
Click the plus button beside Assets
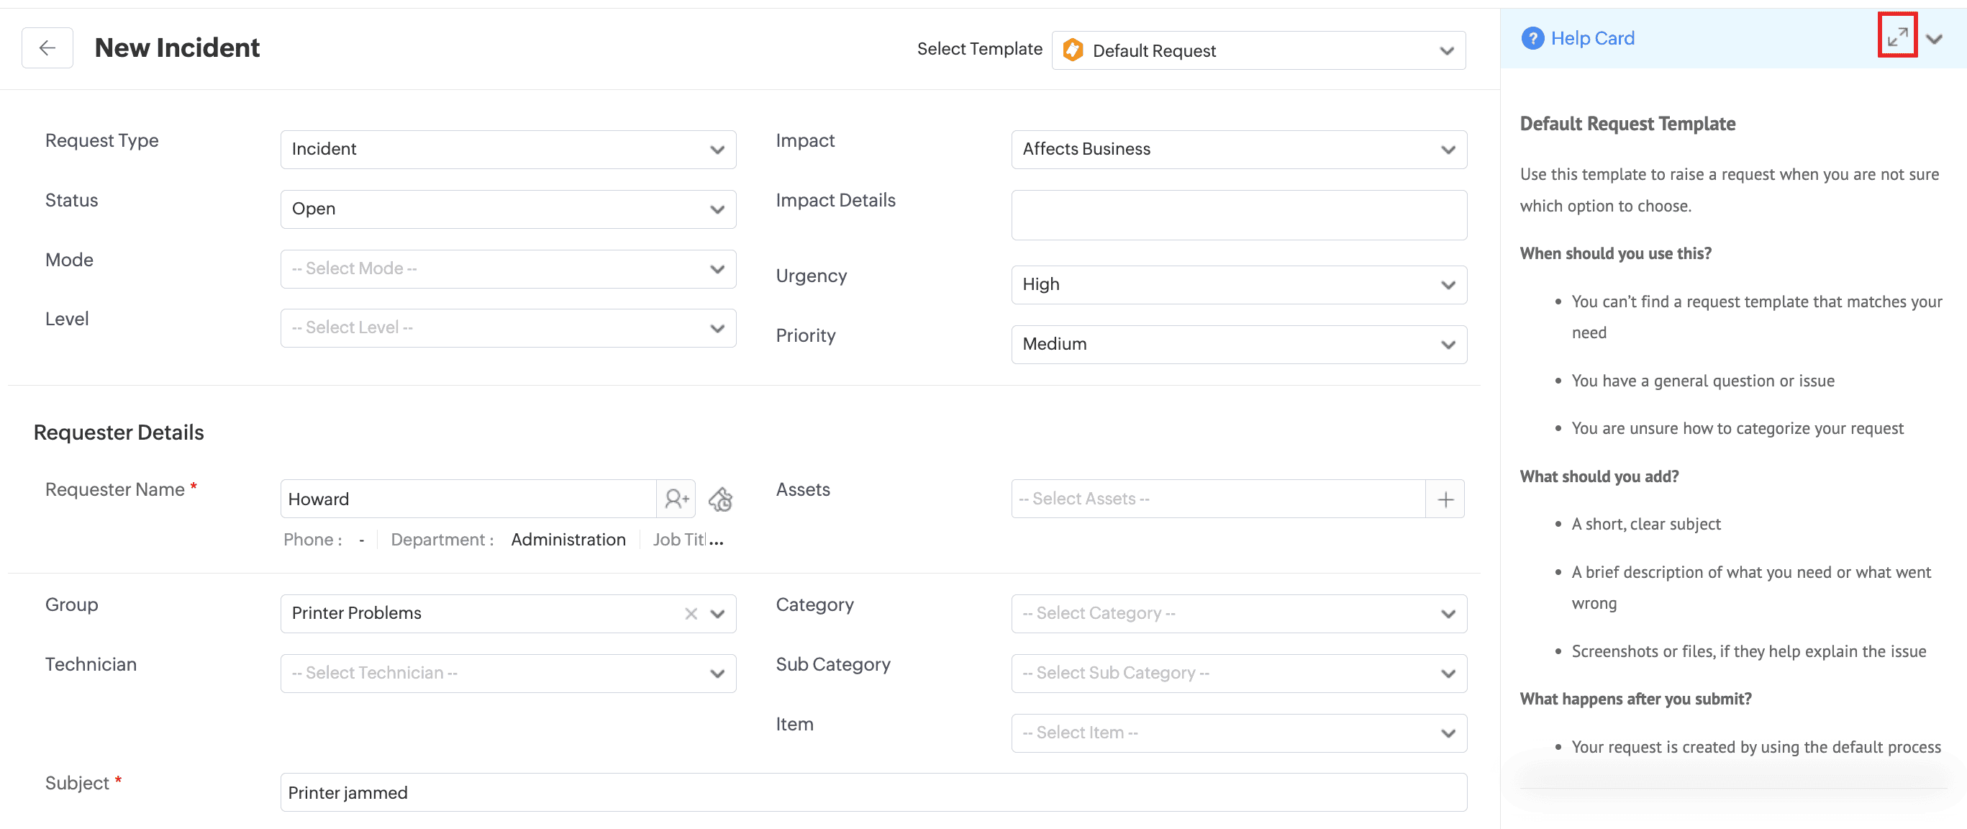click(x=1445, y=499)
